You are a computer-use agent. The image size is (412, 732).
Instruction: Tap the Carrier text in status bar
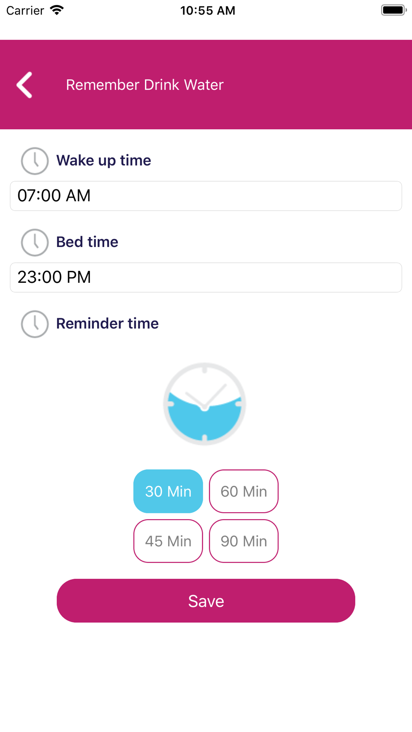(x=25, y=11)
